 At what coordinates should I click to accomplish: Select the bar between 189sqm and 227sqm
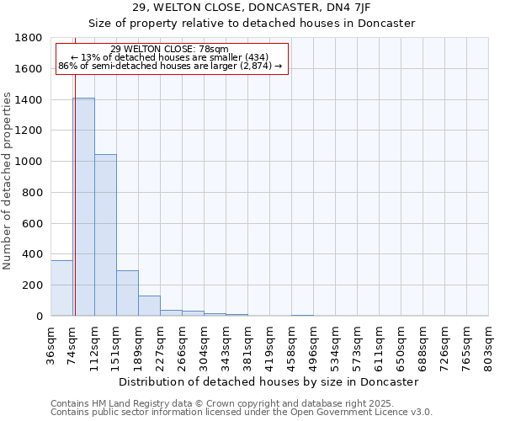[x=149, y=306]
